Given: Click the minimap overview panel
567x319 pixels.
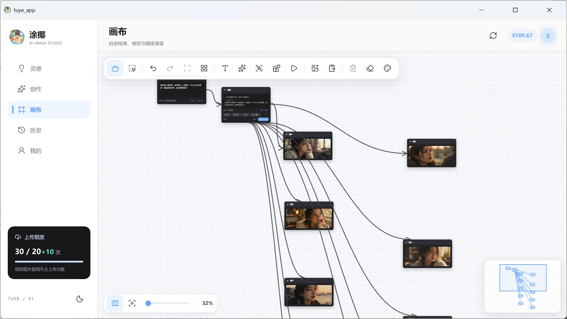Looking at the screenshot, I should coord(523,286).
